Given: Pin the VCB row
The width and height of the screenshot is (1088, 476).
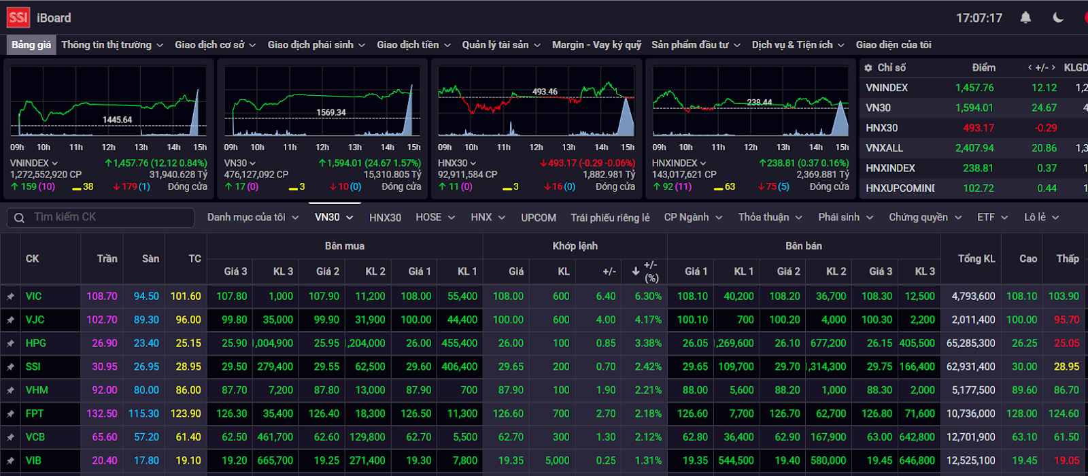Looking at the screenshot, I should [10, 437].
